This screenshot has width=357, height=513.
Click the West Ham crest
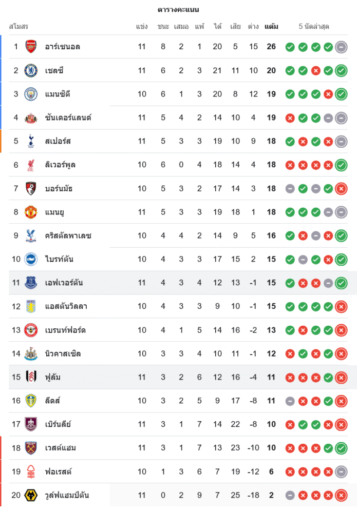31,448
